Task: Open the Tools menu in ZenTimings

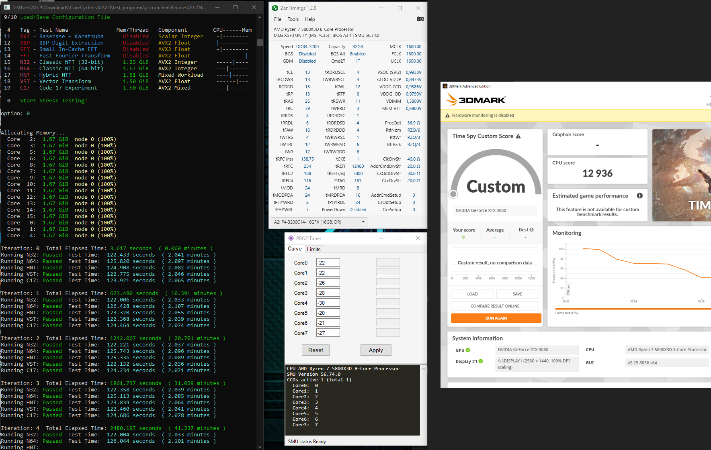Action: coord(293,19)
